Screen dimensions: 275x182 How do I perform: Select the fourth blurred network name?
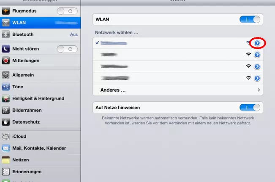coord(115,78)
